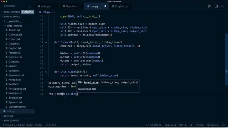Click the breadcrumb ellipsis after rnn.py
This screenshot has width=228, height=128.
click(x=55, y=12)
